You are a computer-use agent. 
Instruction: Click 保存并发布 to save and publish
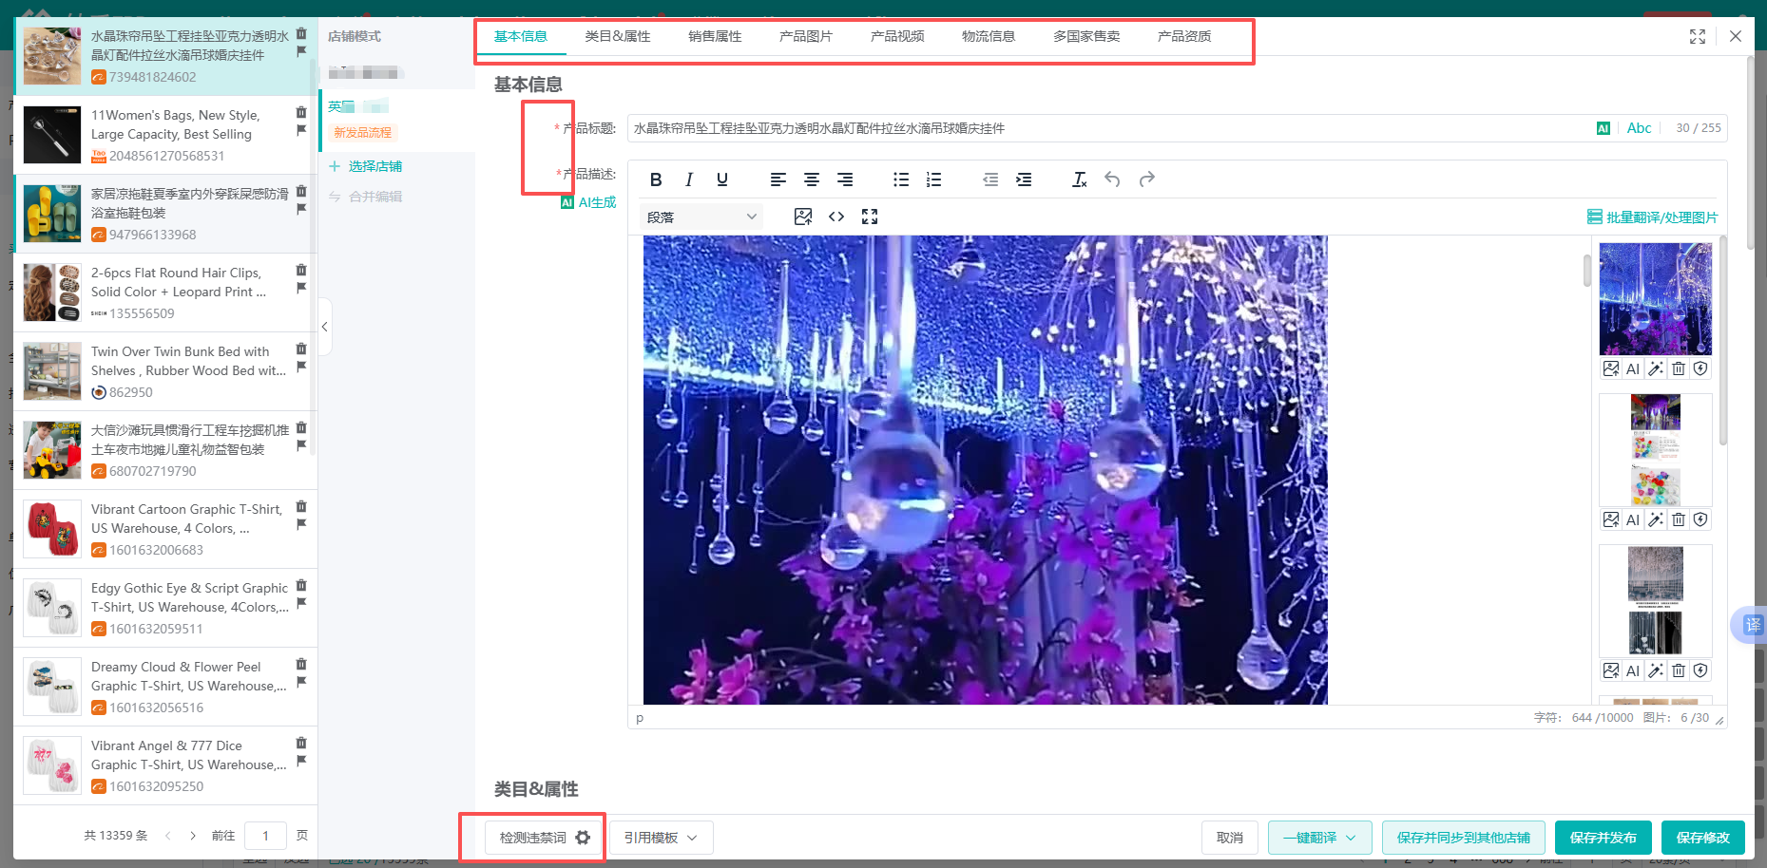[1603, 838]
